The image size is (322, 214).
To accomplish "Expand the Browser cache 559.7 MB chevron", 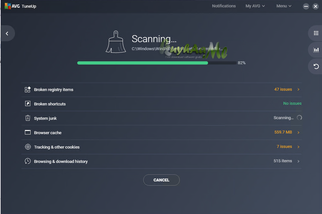I will point(298,132).
